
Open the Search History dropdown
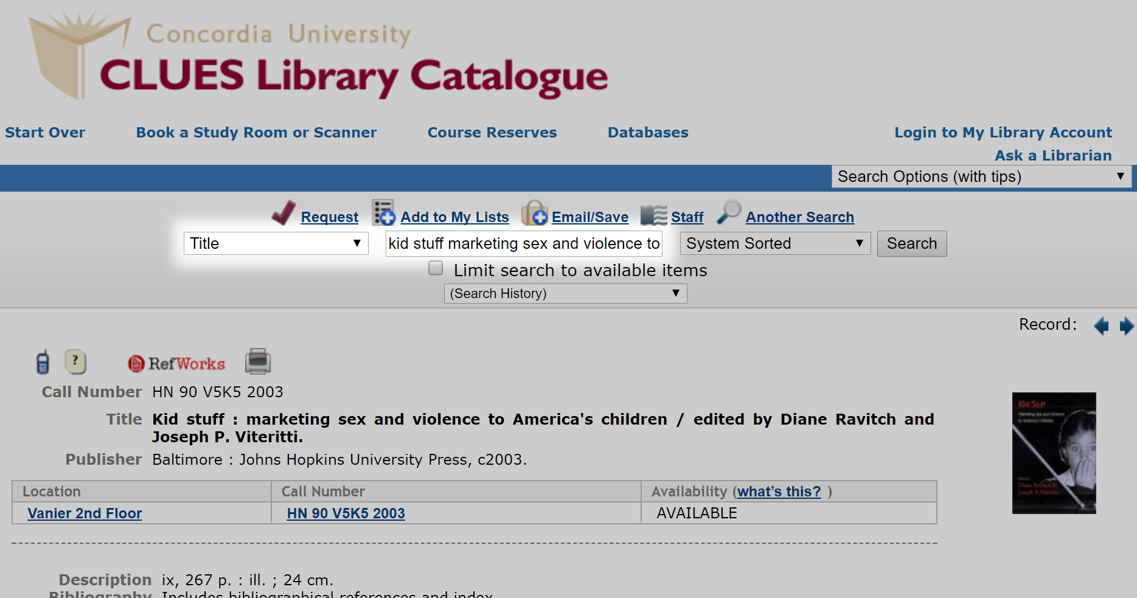pyautogui.click(x=565, y=294)
